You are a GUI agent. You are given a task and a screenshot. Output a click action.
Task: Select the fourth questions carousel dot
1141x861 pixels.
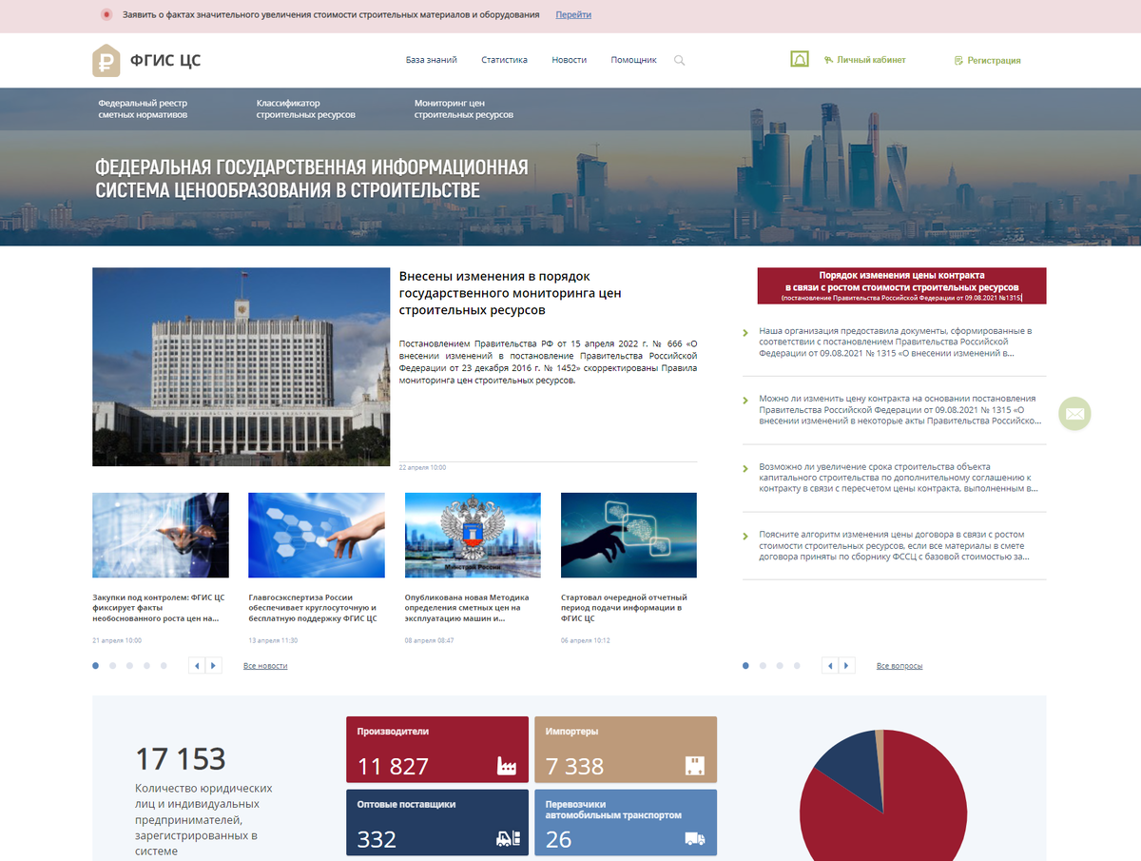pyautogui.click(x=797, y=666)
